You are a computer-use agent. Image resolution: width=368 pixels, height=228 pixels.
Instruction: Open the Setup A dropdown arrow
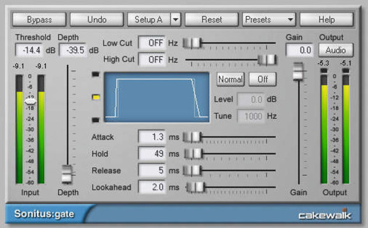point(176,19)
